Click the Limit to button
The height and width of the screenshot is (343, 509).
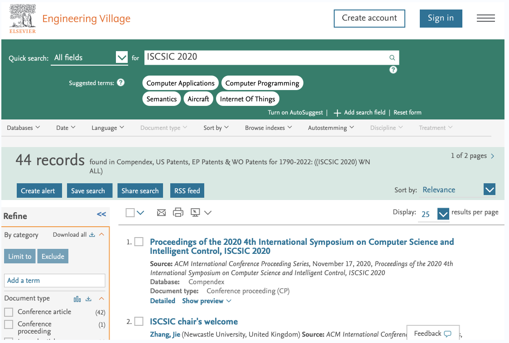[20, 257]
